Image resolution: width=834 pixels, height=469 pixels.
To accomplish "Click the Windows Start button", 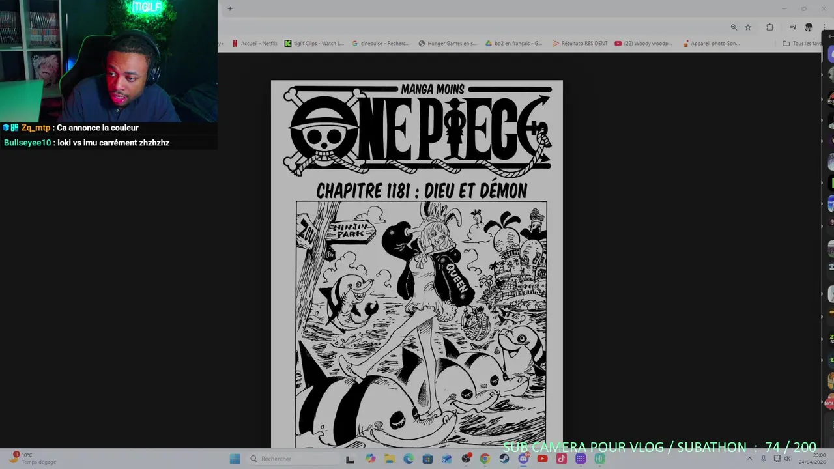I will [x=235, y=459].
